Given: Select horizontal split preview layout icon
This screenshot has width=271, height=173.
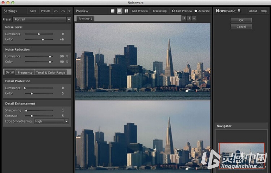Looking at the screenshot, I should [x=119, y=11].
